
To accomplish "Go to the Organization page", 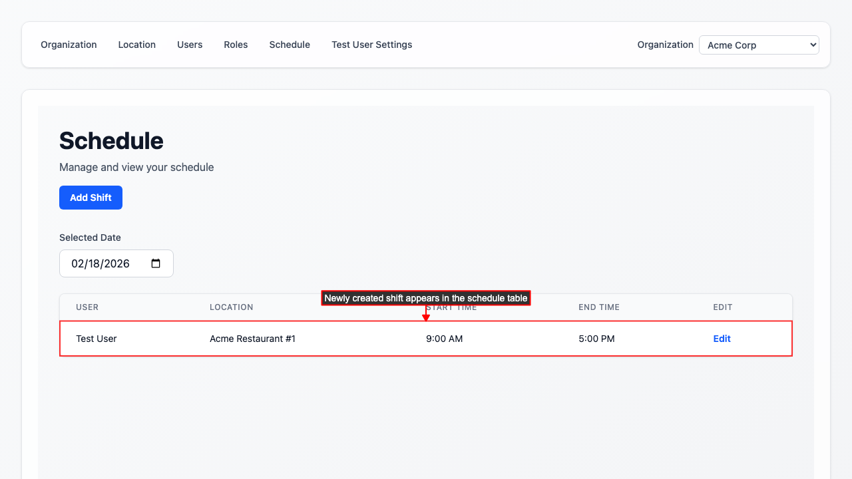I will (69, 45).
